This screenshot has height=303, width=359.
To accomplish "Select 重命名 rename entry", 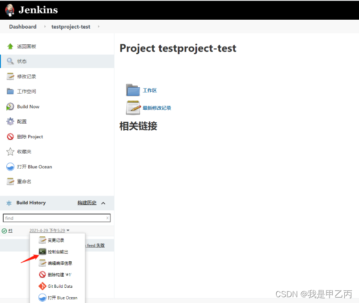I will tap(24, 182).
